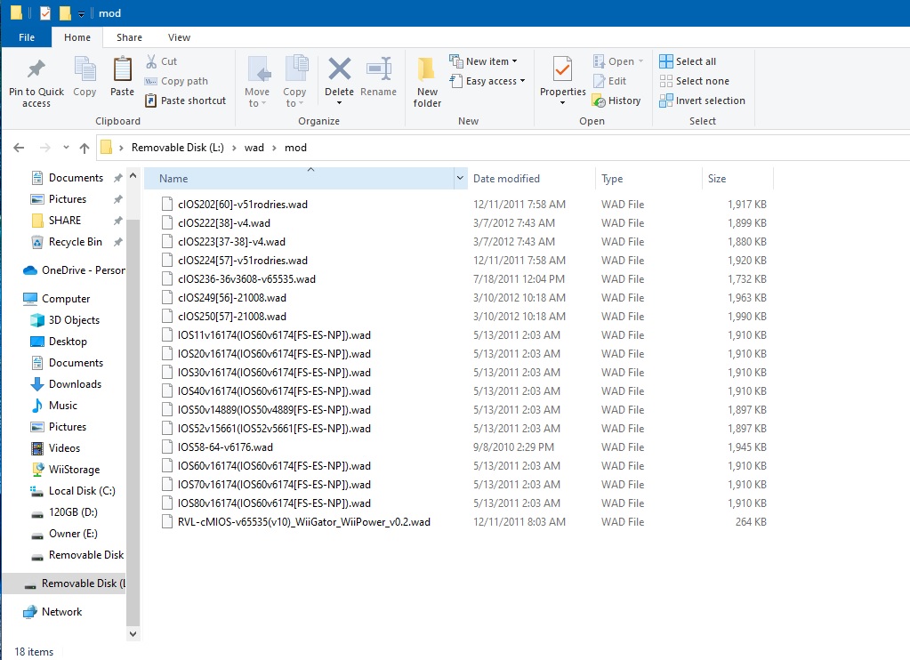Create a New folder

(x=427, y=82)
